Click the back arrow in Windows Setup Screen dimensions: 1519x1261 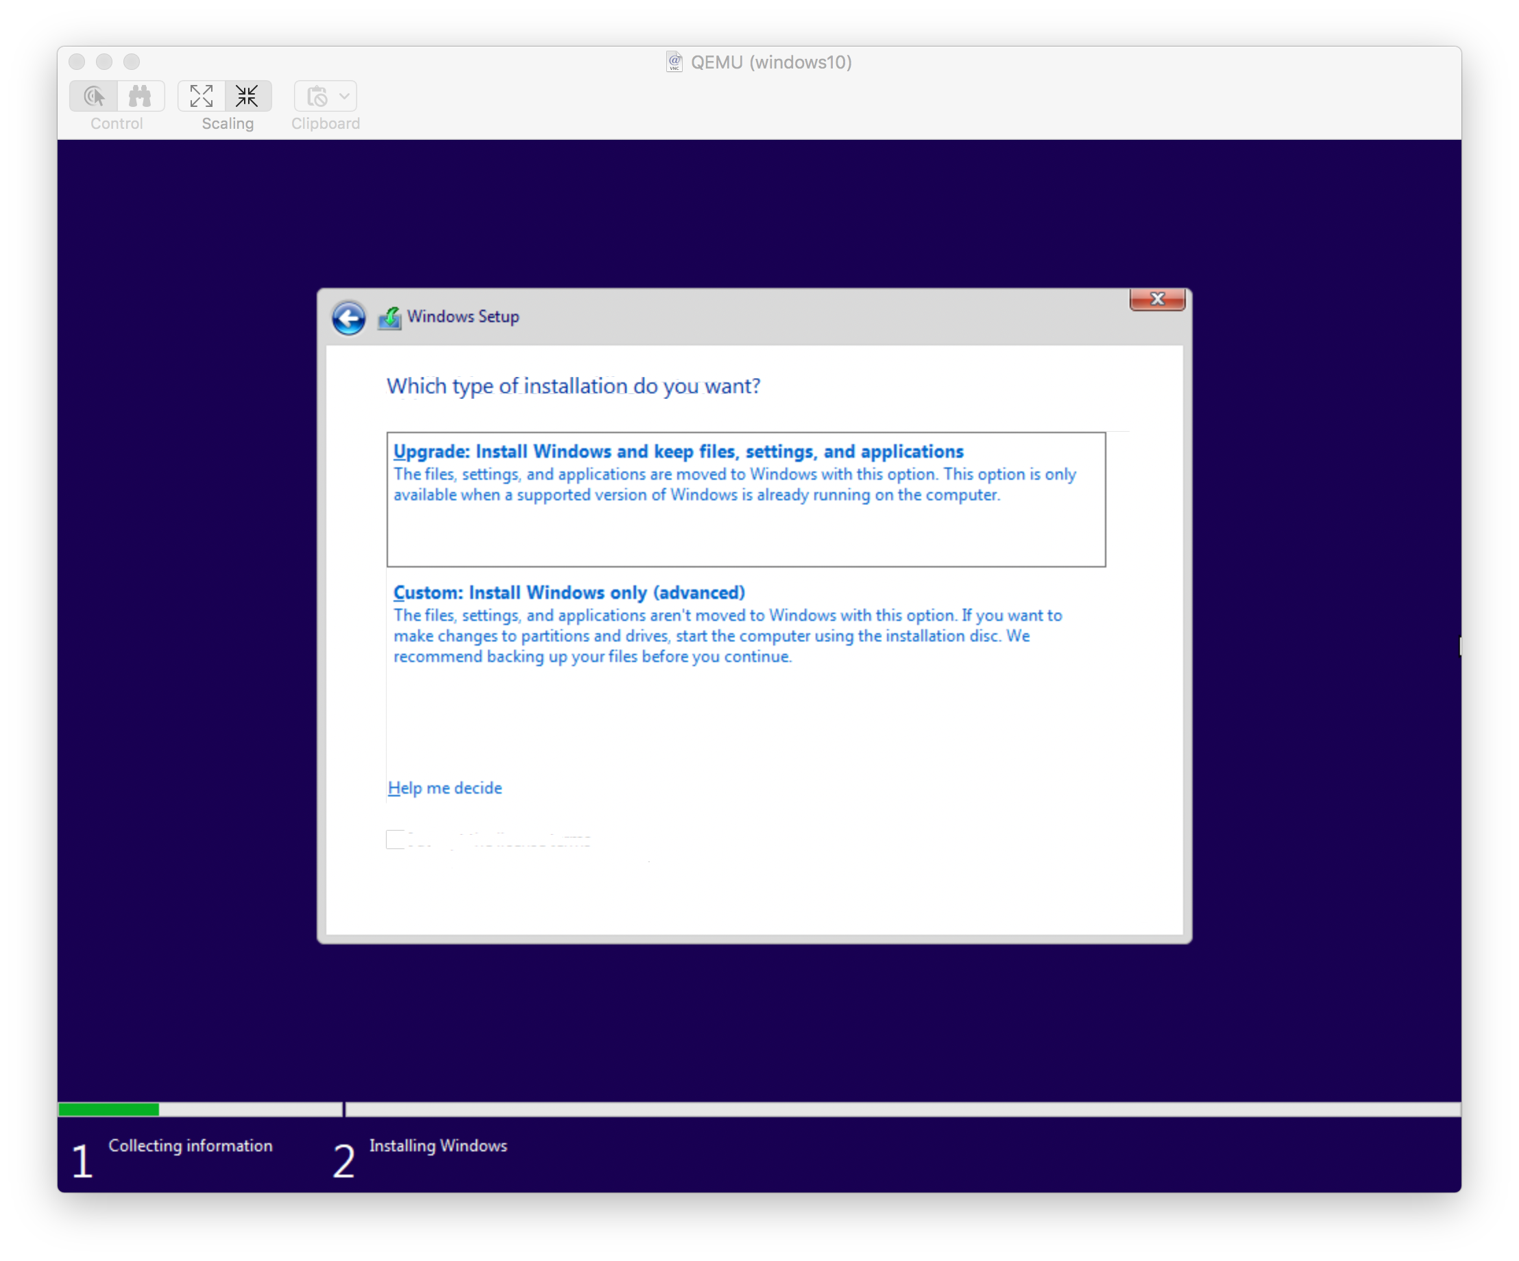coord(350,318)
